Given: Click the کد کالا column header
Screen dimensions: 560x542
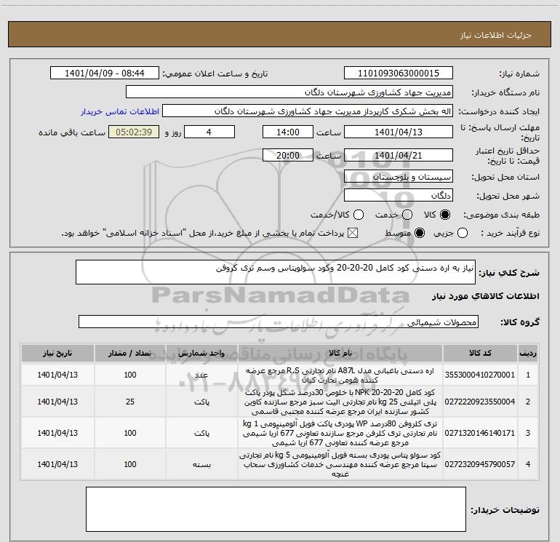Looking at the screenshot, I should pos(480,353).
